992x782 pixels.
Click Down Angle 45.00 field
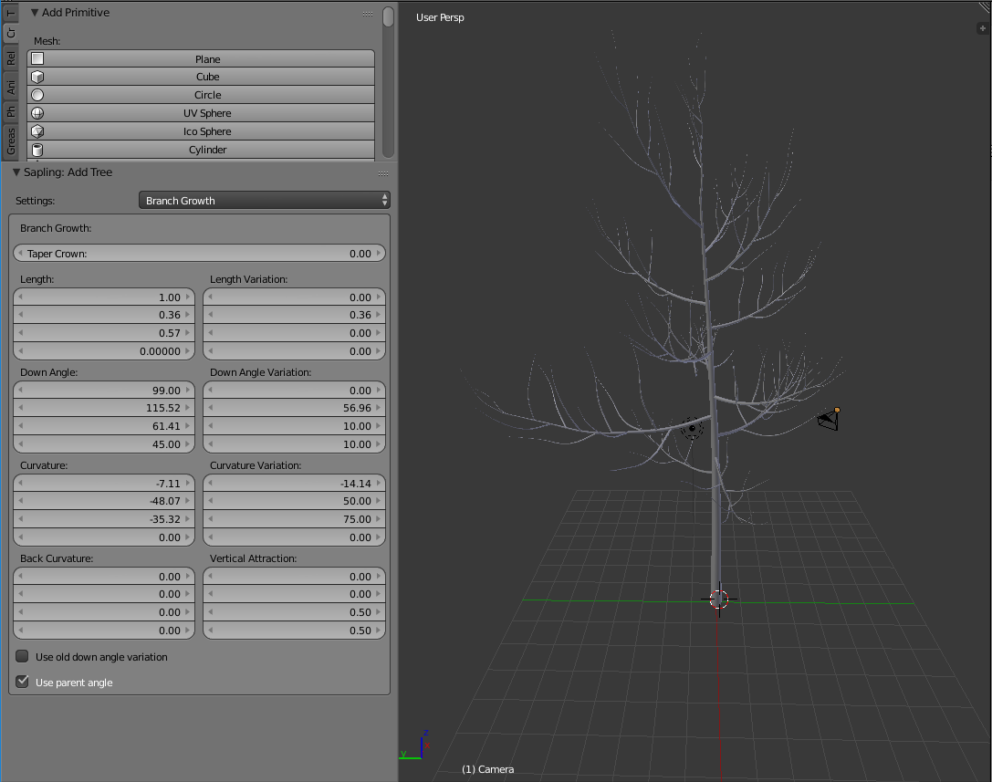(104, 444)
